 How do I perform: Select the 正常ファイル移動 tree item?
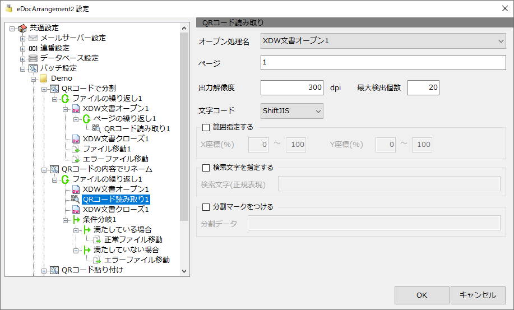(133, 240)
